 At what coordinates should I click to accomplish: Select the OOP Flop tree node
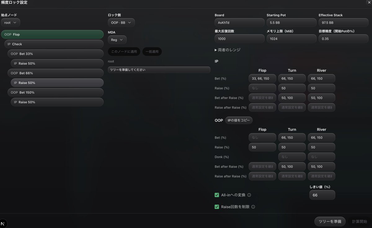click(52, 35)
